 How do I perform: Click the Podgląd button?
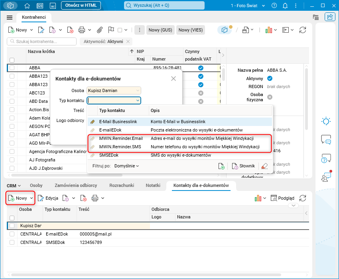282,198
